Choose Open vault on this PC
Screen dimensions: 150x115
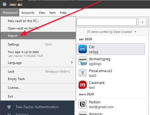click(38, 28)
